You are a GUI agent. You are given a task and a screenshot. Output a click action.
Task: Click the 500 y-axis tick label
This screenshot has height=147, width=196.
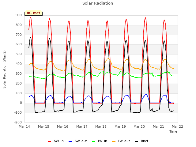click(19, 54)
